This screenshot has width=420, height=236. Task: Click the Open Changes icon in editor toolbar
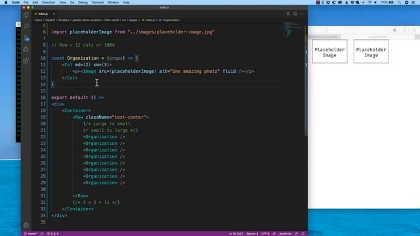pyautogui.click(x=288, y=14)
